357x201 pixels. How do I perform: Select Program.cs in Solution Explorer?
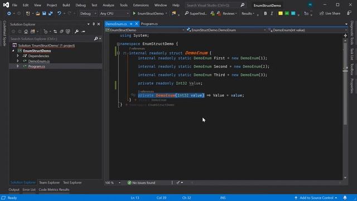(x=36, y=66)
